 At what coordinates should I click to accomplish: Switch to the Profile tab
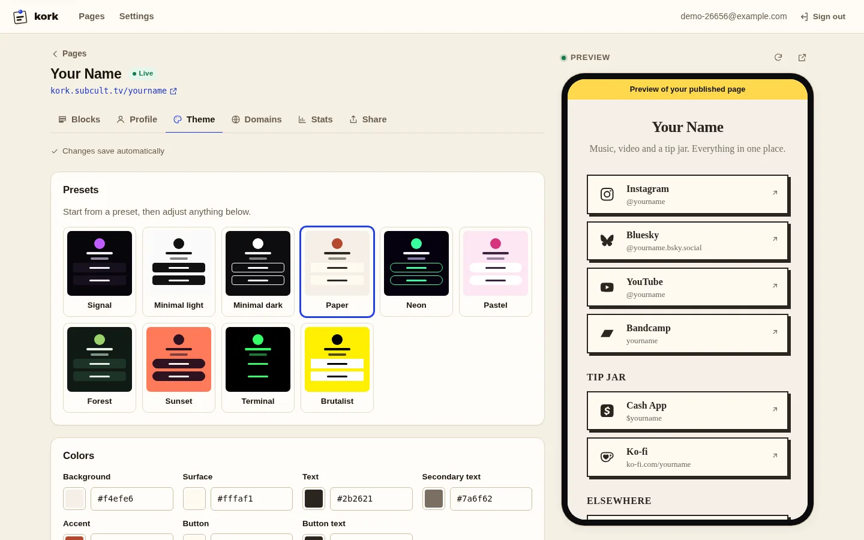pyautogui.click(x=137, y=119)
